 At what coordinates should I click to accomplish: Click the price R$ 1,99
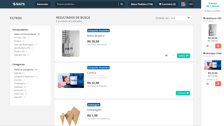92,116
